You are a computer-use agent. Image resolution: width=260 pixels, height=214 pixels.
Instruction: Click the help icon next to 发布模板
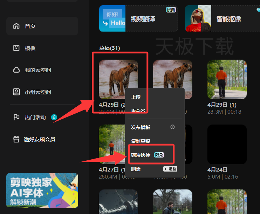(172, 127)
